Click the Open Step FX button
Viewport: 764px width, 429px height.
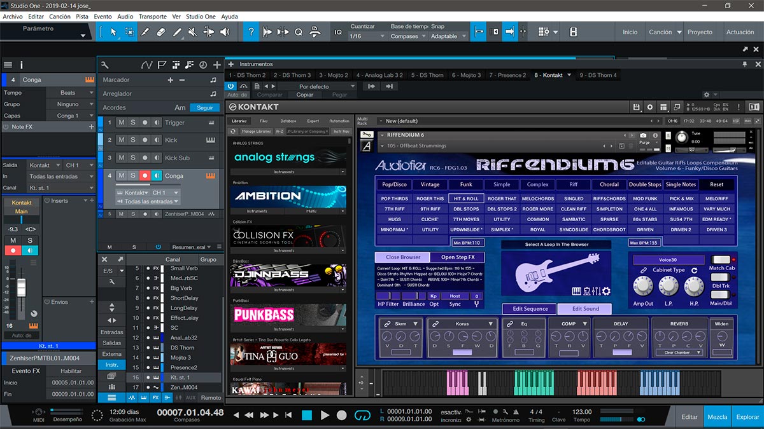(x=458, y=257)
